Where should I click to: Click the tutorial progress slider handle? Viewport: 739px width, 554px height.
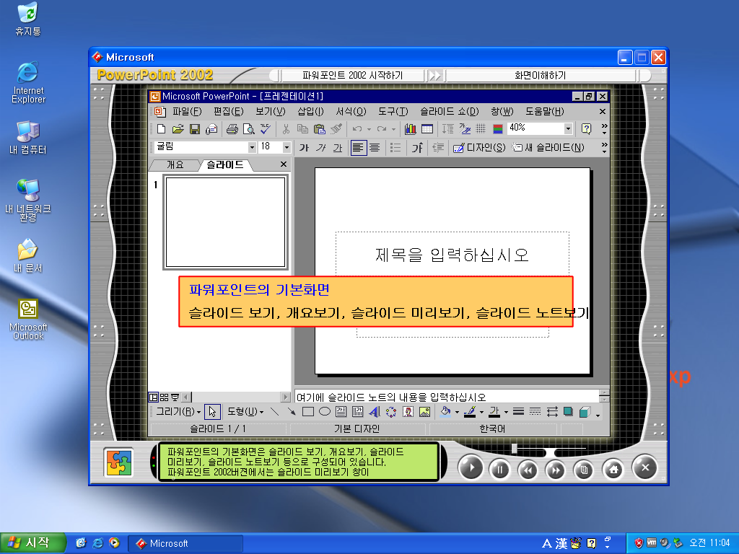pos(514,449)
